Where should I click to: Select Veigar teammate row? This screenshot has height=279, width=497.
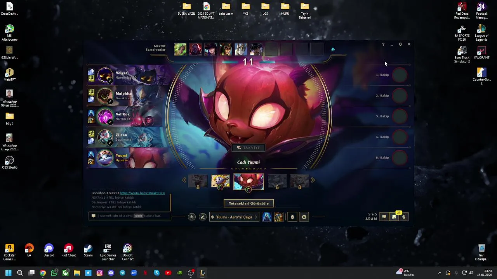tap(128, 75)
